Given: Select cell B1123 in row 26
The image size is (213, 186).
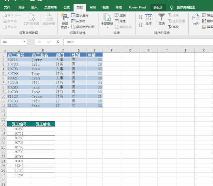Looking at the screenshot, I should tap(19, 170).
